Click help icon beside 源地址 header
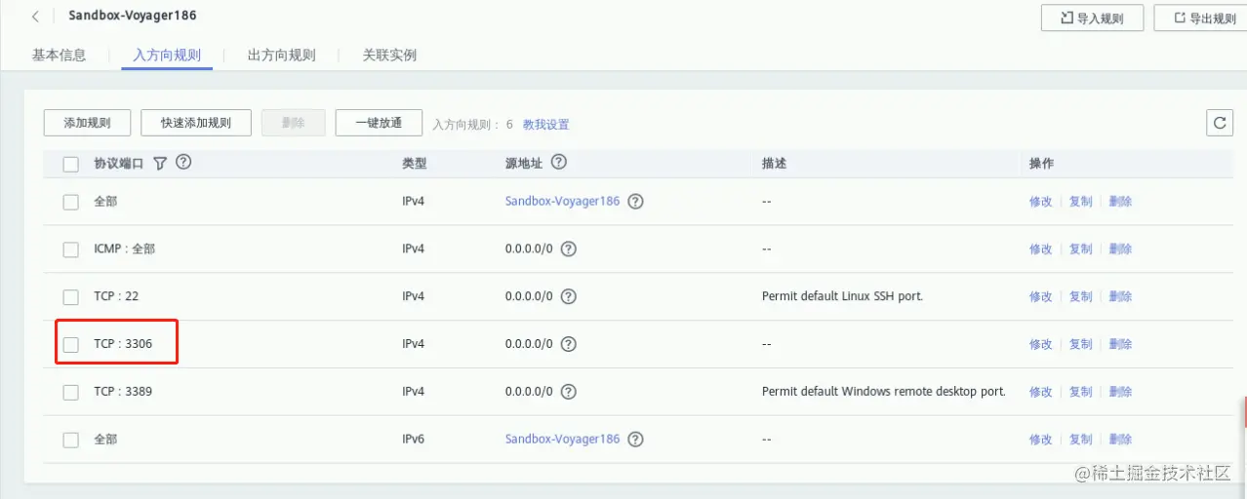The width and height of the screenshot is (1247, 499). click(x=559, y=163)
